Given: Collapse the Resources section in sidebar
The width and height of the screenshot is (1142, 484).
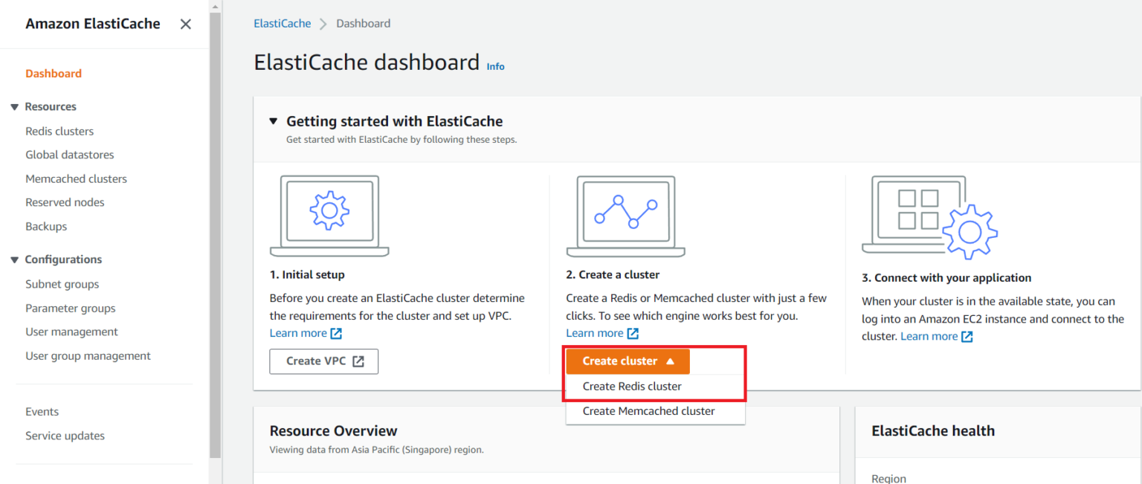Looking at the screenshot, I should (x=15, y=106).
